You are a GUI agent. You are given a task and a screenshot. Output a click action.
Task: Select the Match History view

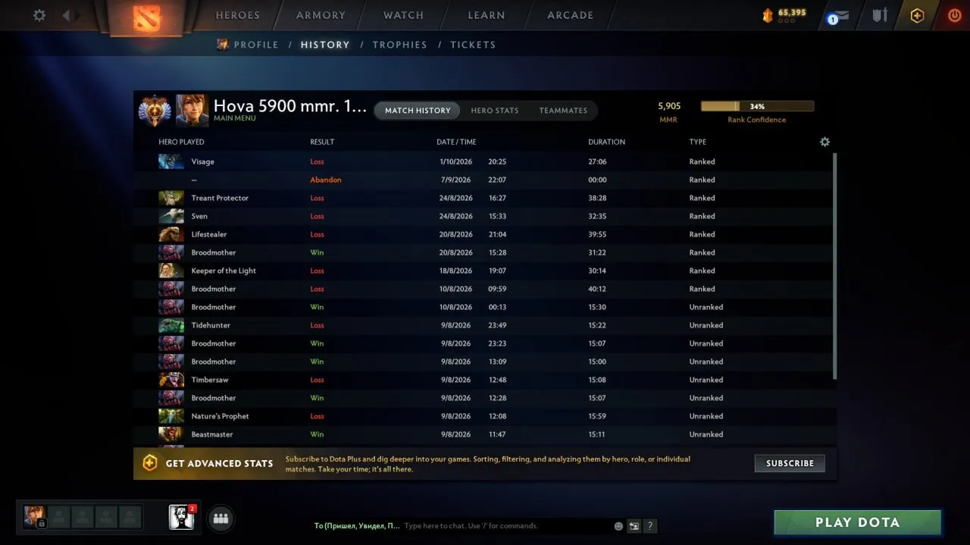418,111
